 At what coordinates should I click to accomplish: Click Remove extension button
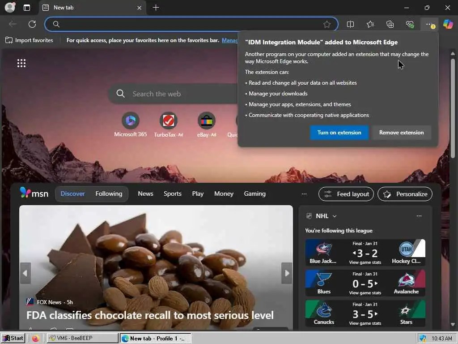(401, 133)
